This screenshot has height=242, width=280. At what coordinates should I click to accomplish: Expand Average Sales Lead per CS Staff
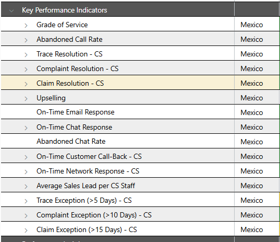pyautogui.click(x=26, y=187)
